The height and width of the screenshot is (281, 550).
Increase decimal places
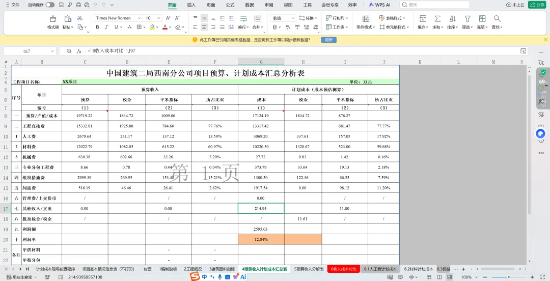tap(306, 27)
